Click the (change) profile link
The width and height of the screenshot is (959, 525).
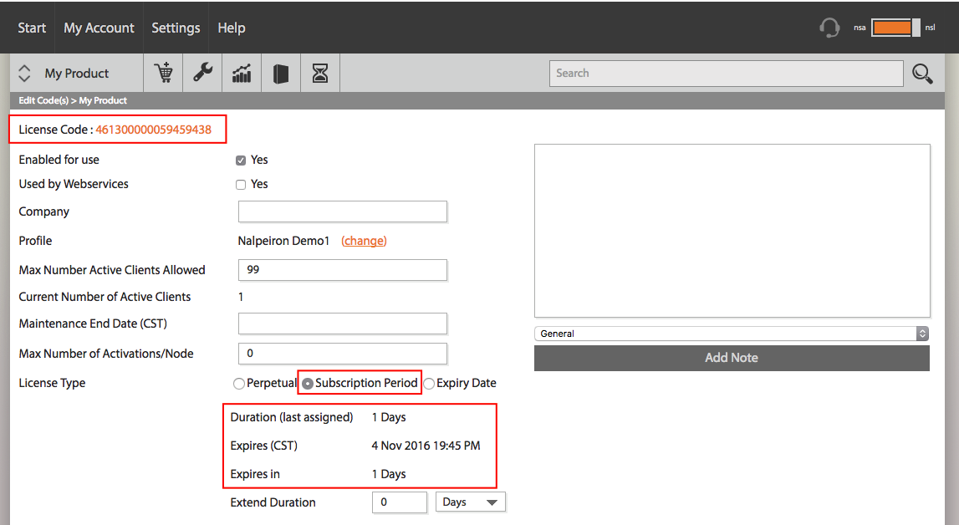click(364, 241)
